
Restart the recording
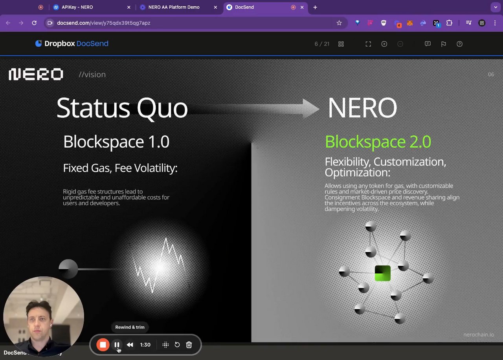[x=177, y=345]
